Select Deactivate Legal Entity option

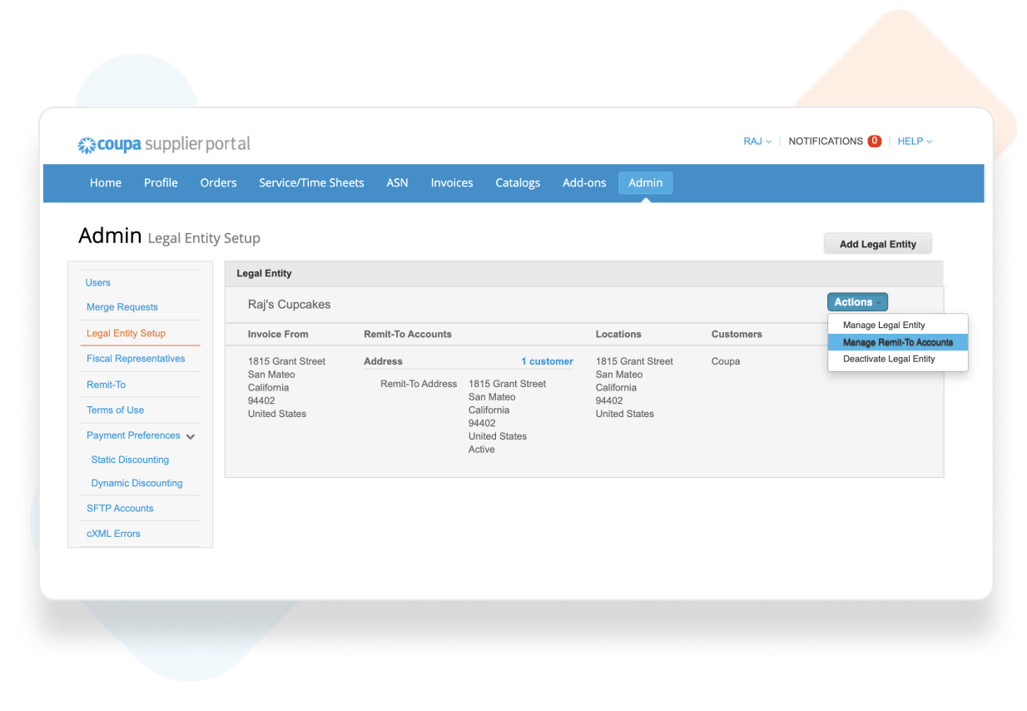(888, 359)
